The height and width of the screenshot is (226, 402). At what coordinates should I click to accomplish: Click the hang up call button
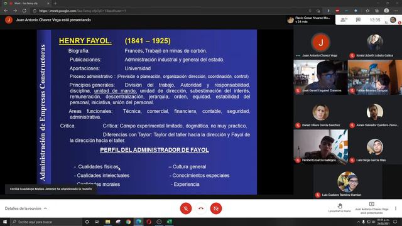pos(201,208)
